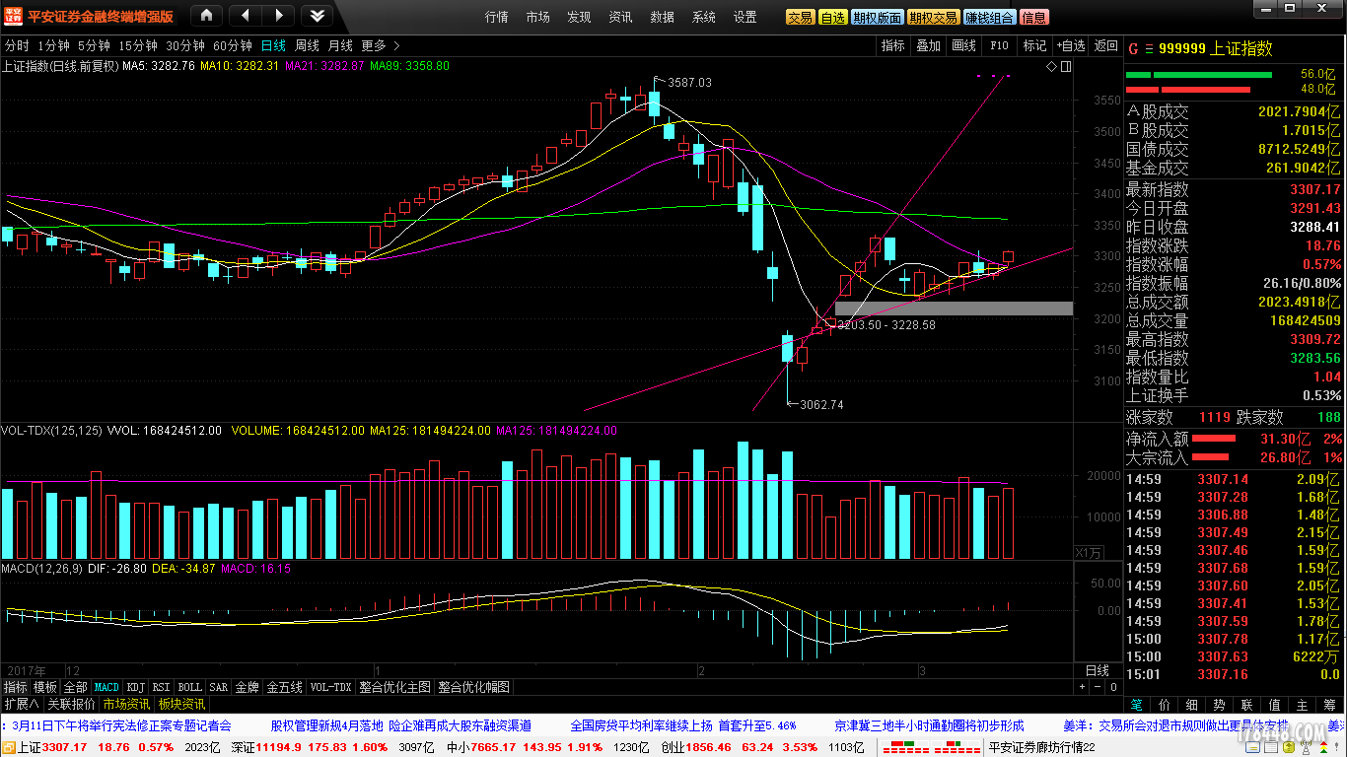Open the 系统 menu

tap(704, 17)
